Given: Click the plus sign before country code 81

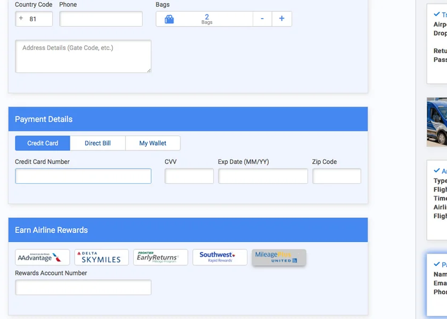Looking at the screenshot, I should coord(21,18).
